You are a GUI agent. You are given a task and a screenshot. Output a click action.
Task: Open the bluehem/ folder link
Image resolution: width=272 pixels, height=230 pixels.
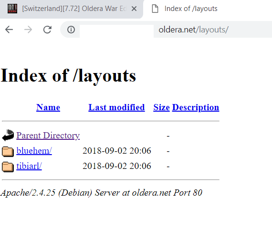[x=34, y=151]
